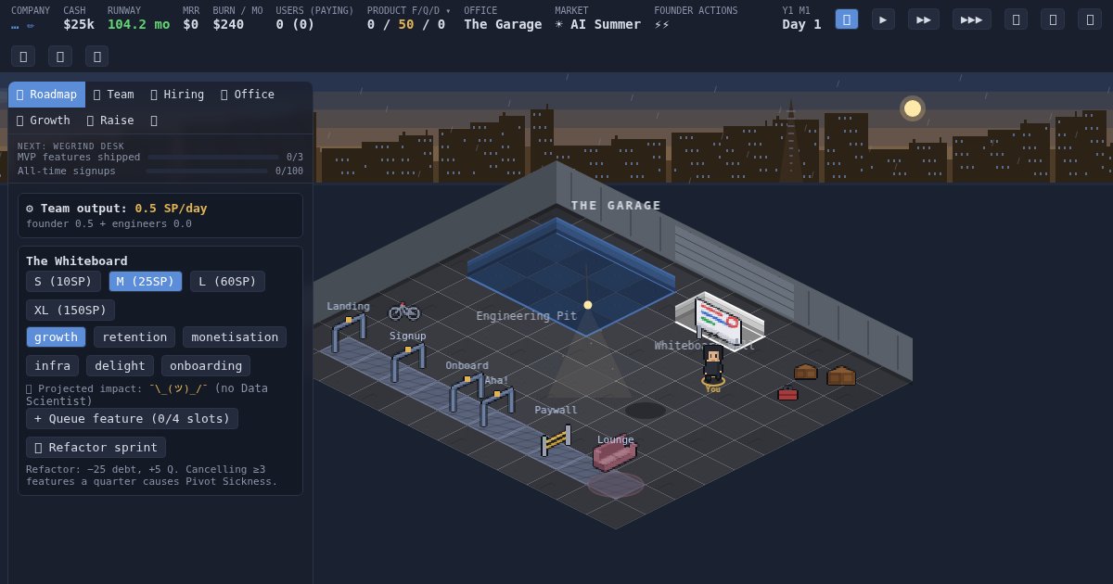Click the Cash $25k value
Screen dimensions: 1113x584
click(79, 24)
